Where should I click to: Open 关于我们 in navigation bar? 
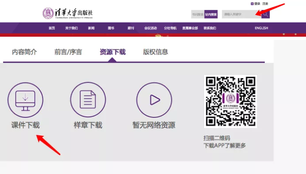pyautogui.click(x=72, y=28)
